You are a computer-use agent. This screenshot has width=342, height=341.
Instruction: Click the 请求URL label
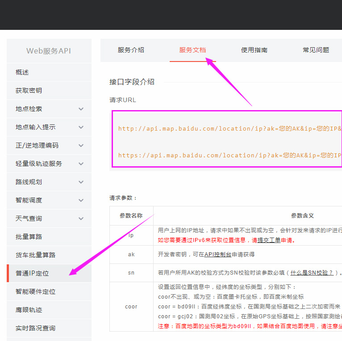tap(123, 100)
